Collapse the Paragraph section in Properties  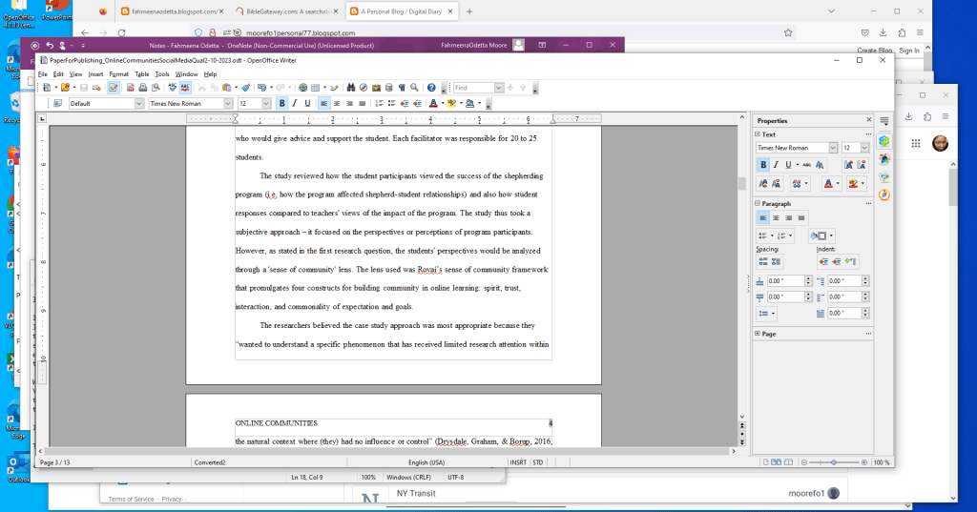759,203
